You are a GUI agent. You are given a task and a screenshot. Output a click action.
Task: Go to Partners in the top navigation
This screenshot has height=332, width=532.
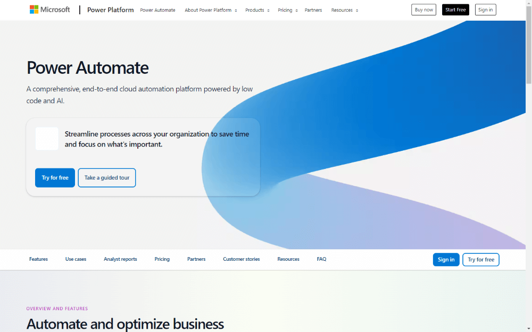click(x=313, y=10)
